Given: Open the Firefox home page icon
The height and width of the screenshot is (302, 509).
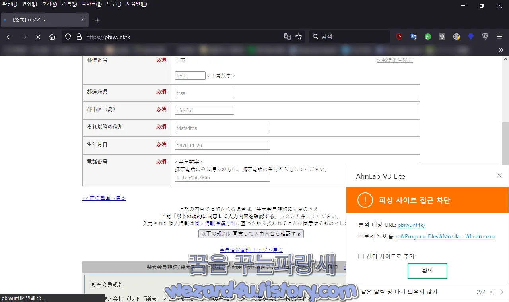Looking at the screenshot, I should coord(52,37).
